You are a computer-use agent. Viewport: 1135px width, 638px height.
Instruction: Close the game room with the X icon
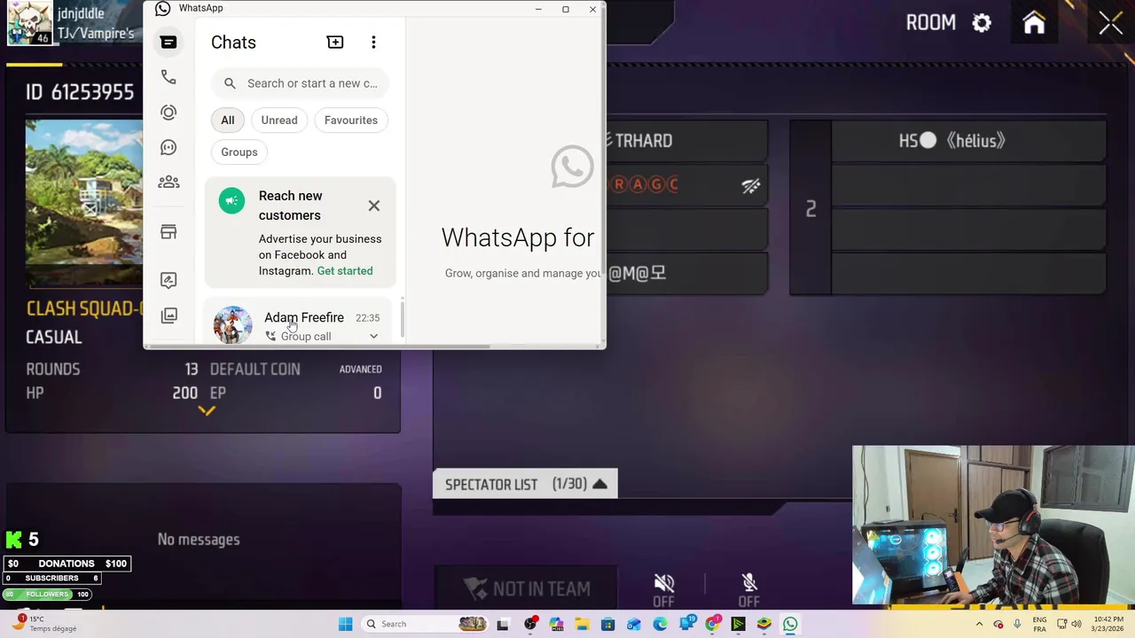tap(1110, 23)
